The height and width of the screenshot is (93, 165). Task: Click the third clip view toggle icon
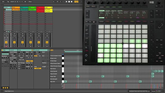(7, 88)
